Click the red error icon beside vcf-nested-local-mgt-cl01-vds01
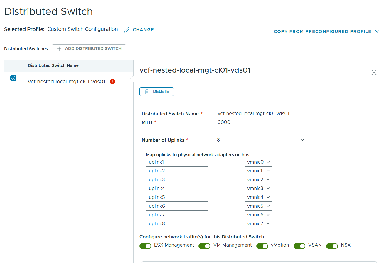 coord(112,82)
